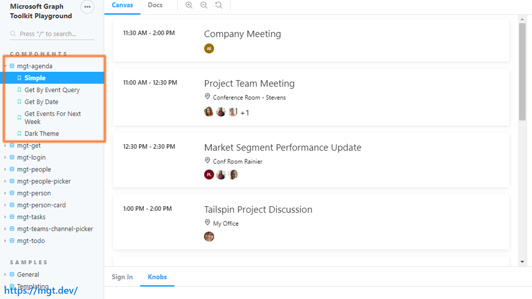The height and width of the screenshot is (299, 532).
Task: Click the AE avatar in Company Meeting
Action: tap(209, 48)
